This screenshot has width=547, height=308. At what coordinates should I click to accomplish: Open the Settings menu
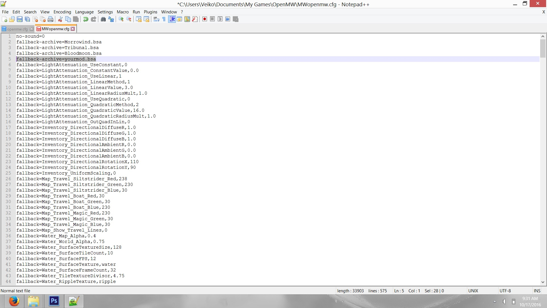coord(105,12)
